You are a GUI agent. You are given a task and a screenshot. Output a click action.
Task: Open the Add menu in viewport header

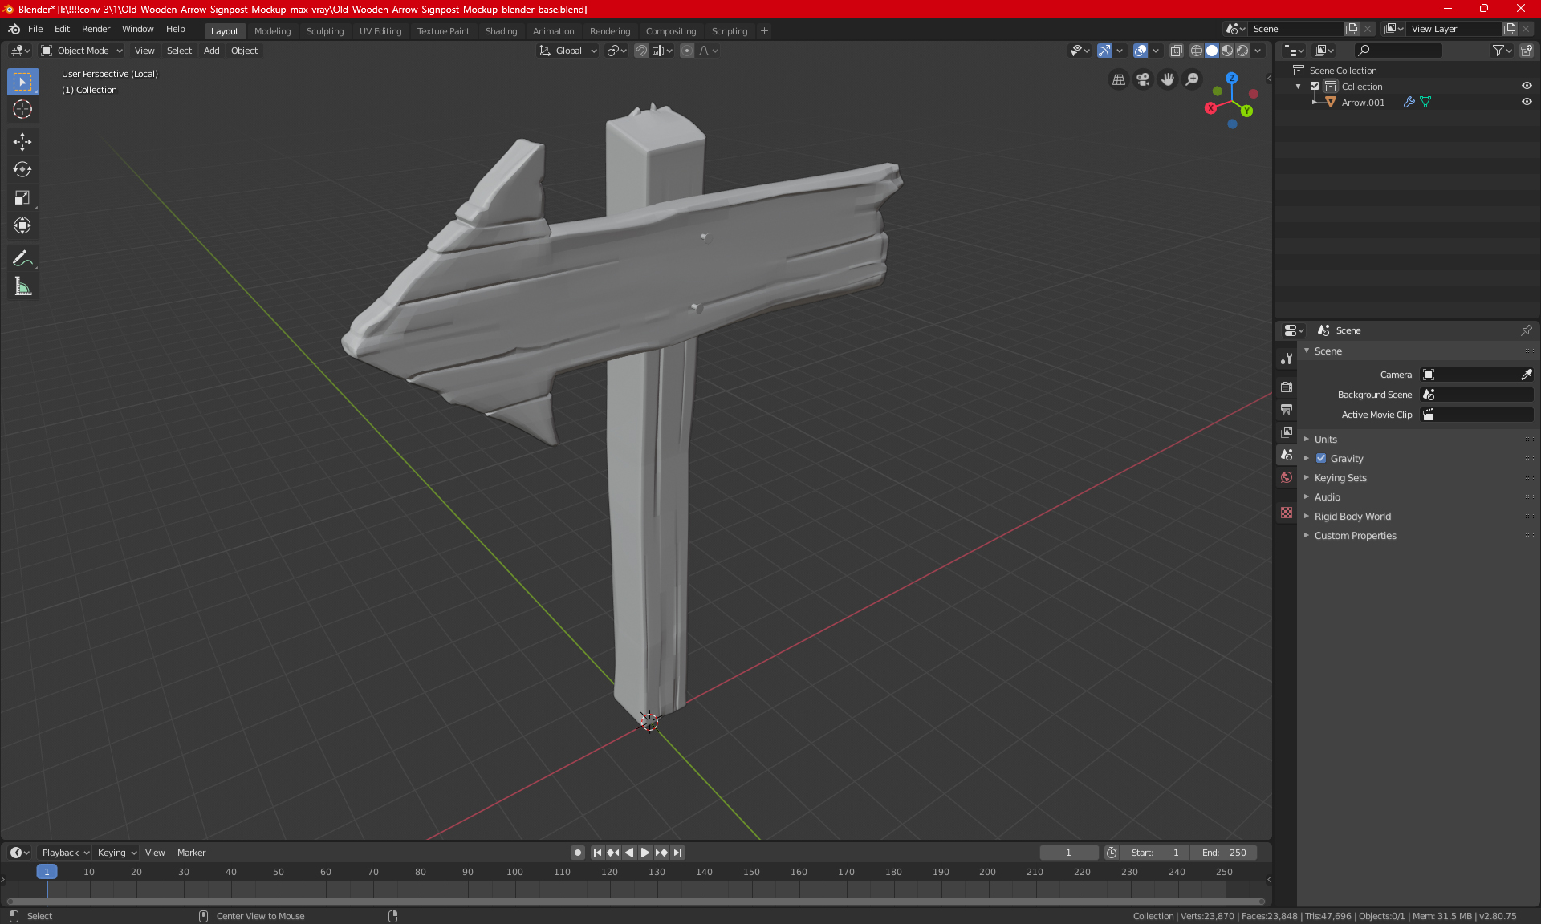tap(211, 51)
